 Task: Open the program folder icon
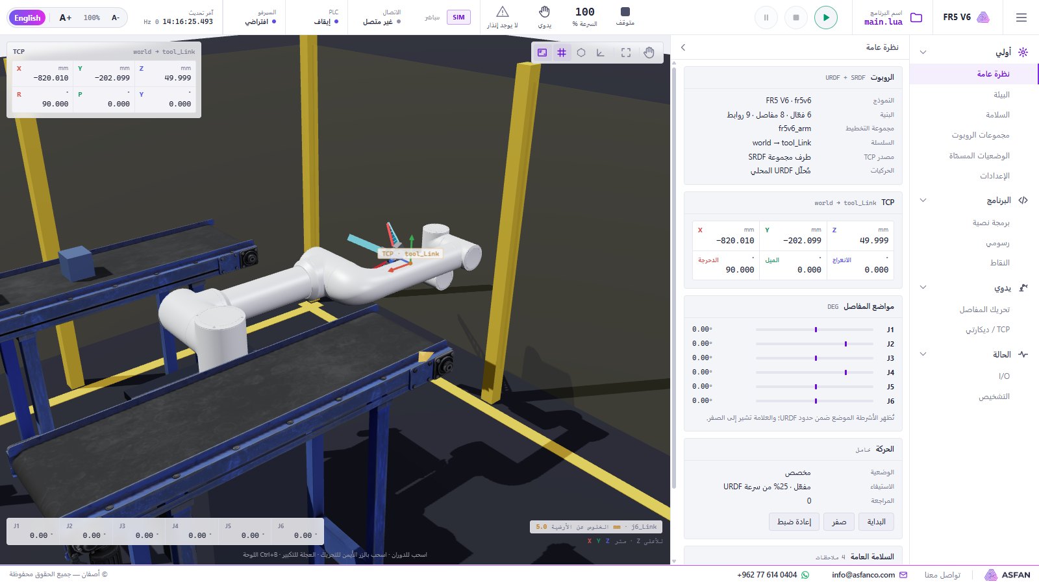click(916, 18)
